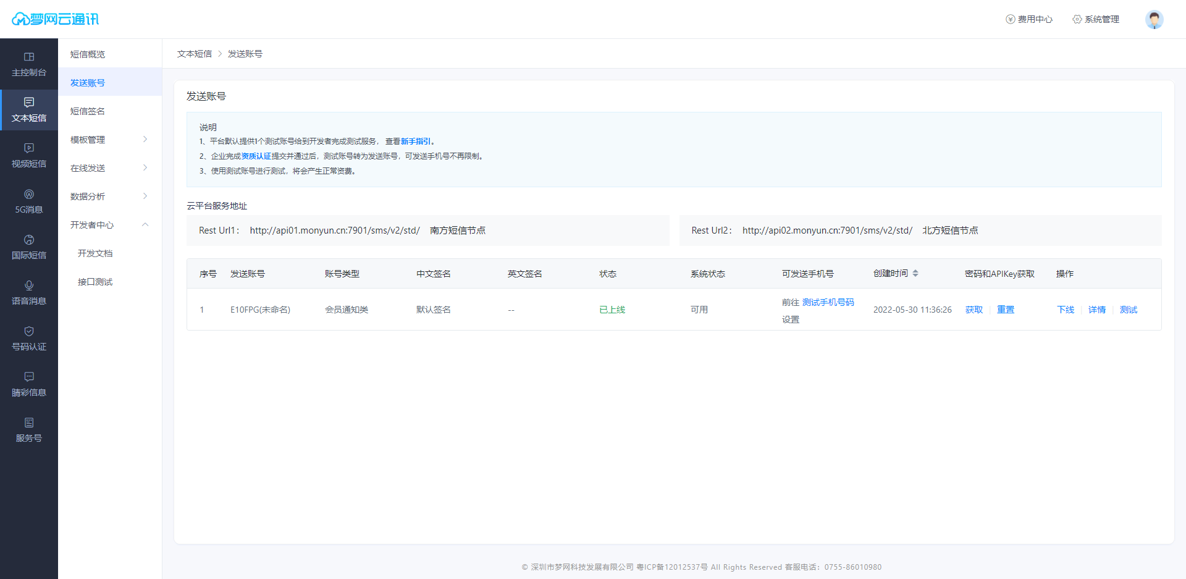This screenshot has width=1186, height=579.
Task: Click the Rest Url2 api02 address
Action: click(827, 230)
